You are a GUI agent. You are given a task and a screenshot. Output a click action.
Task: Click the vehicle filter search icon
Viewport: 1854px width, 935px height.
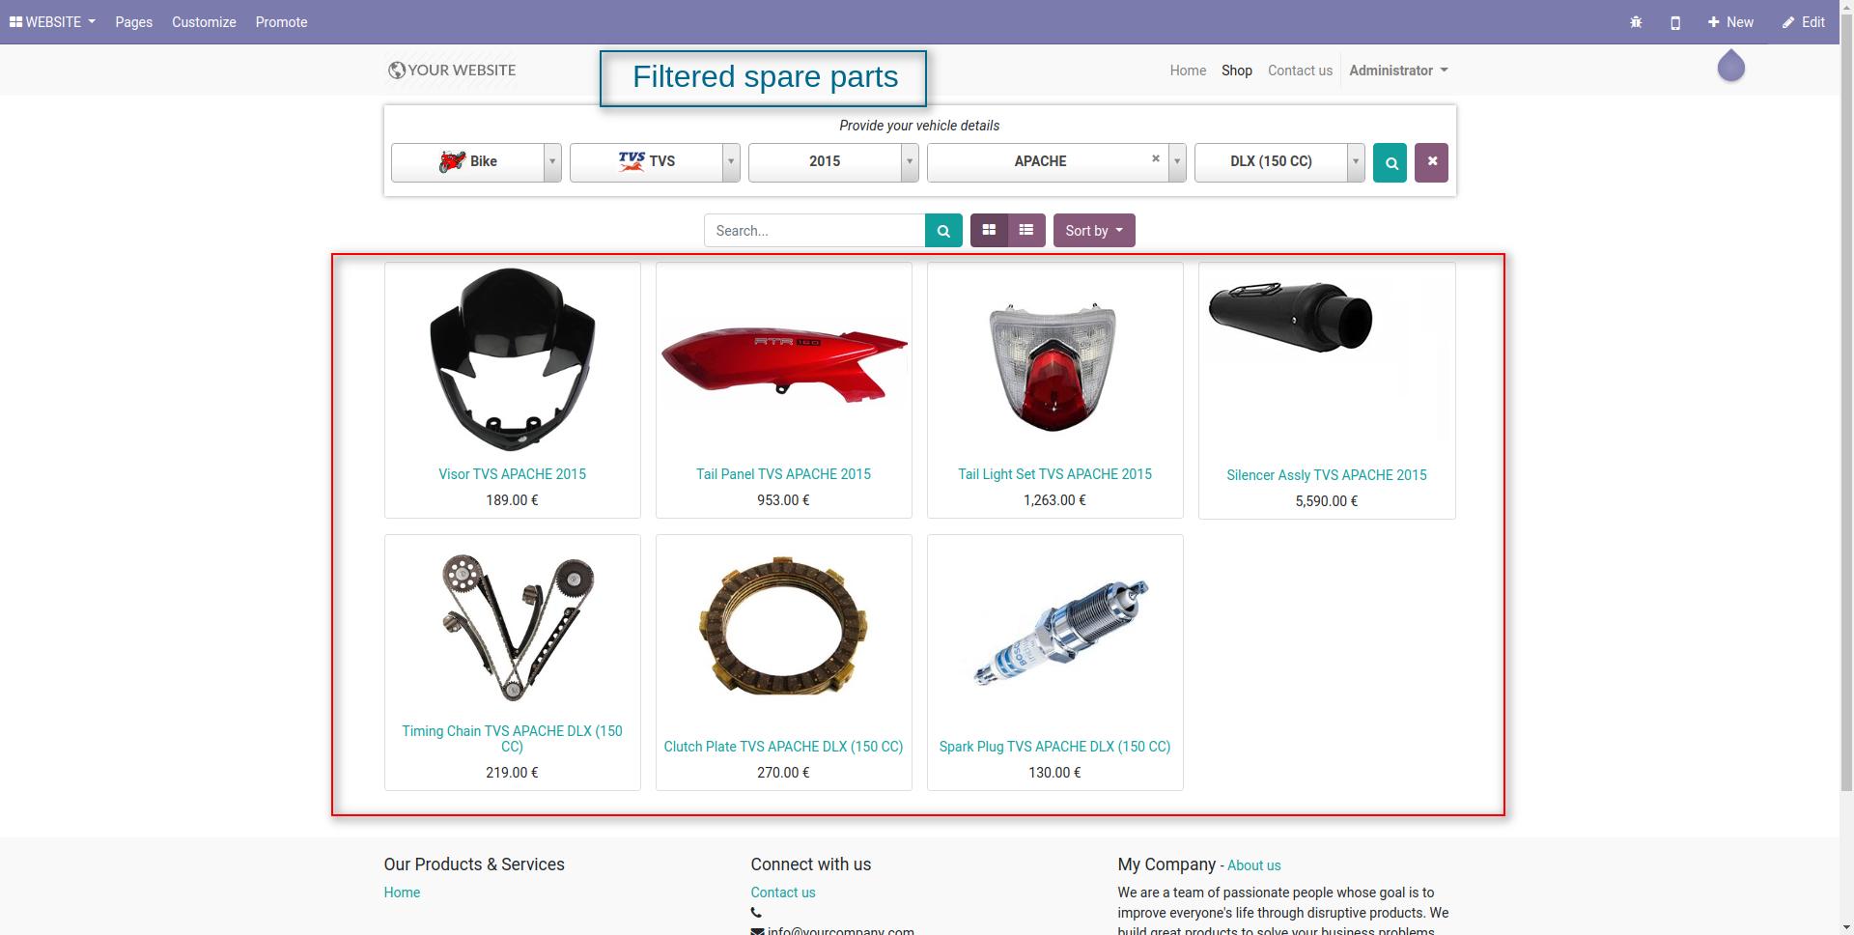click(1390, 162)
